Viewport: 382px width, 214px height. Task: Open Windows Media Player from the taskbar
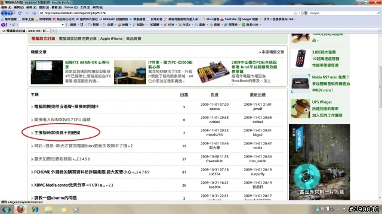click(x=76, y=209)
